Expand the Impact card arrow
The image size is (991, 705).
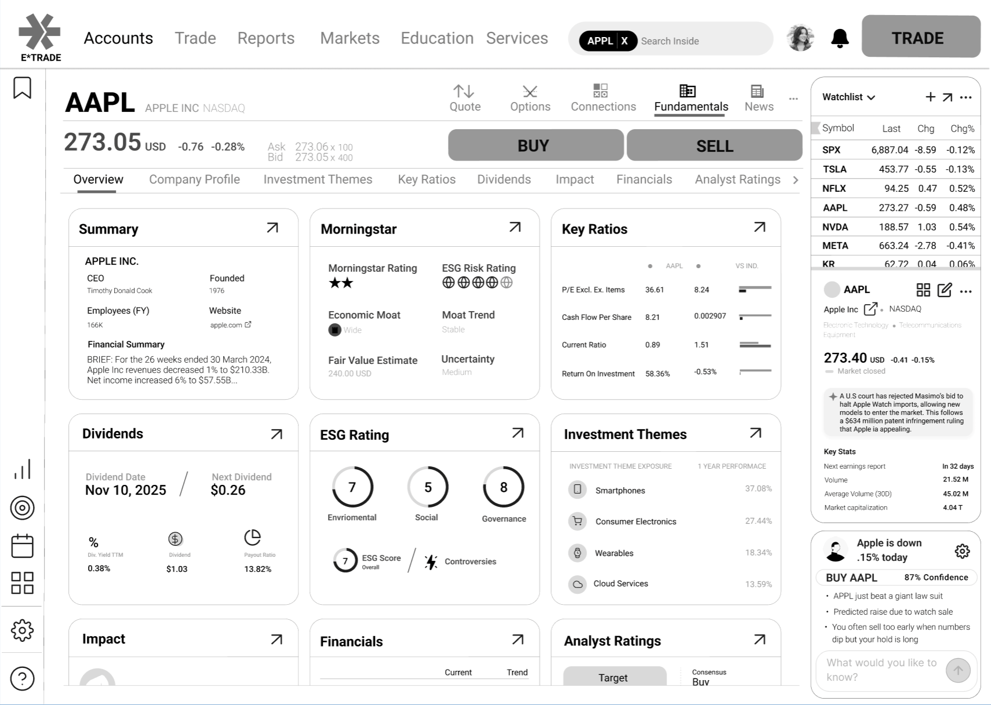[x=277, y=639]
